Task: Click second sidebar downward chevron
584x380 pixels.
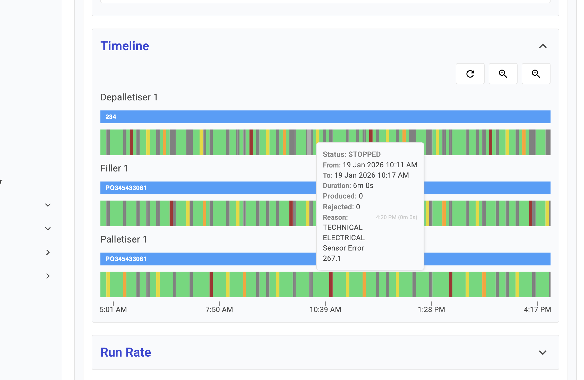Action: [48, 229]
